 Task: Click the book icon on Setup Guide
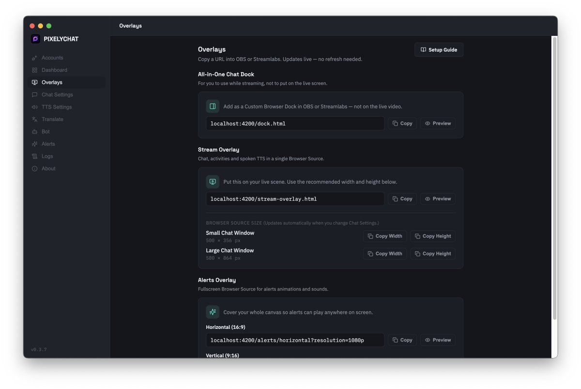point(423,50)
